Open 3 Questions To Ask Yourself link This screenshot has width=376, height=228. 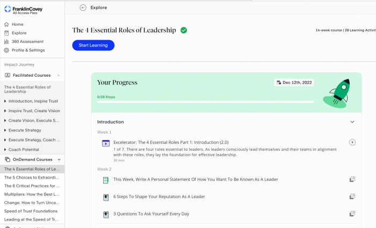tap(150, 214)
